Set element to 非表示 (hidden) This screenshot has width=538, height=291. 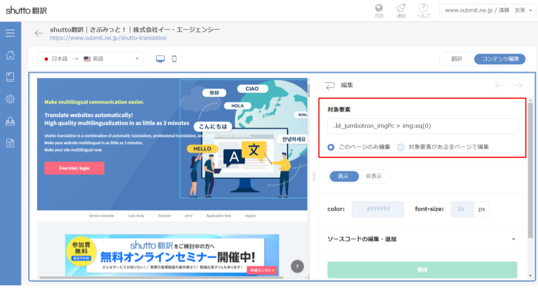[x=374, y=176]
